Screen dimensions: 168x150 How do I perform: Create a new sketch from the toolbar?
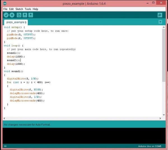(19, 15)
